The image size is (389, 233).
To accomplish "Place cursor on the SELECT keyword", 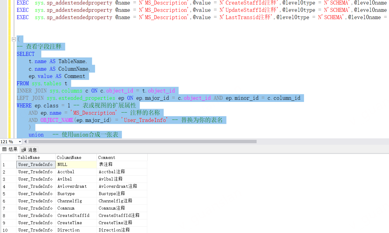I will click(26, 54).
